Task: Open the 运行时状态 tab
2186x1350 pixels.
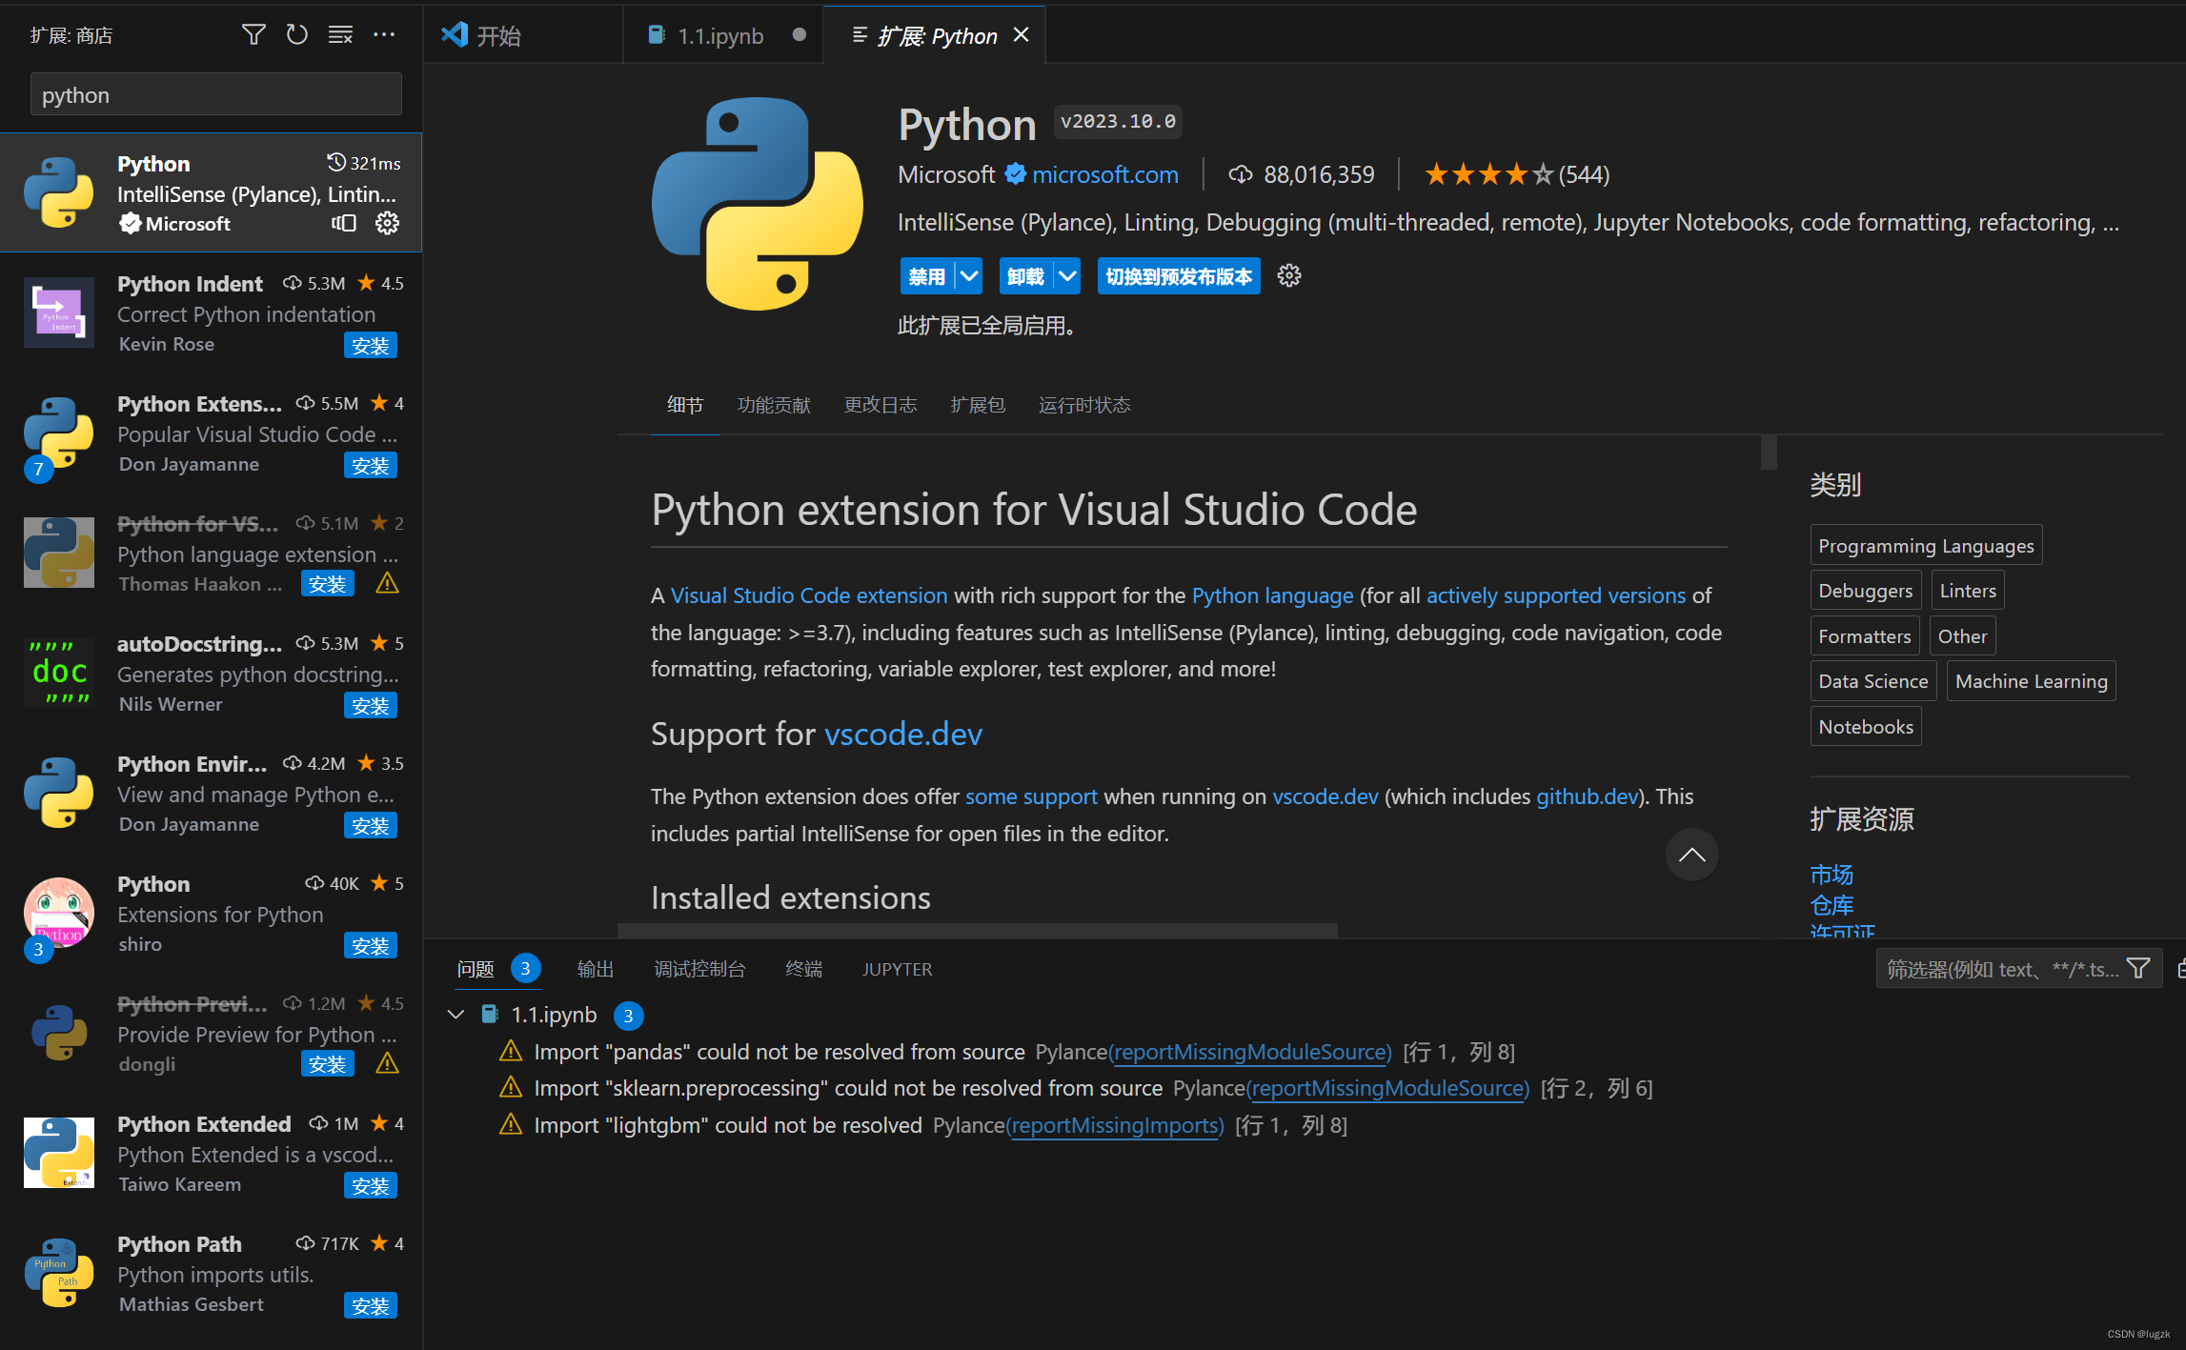Action: coord(1084,405)
